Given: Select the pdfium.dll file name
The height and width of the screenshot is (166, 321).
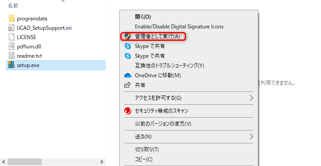Looking at the screenshot, I should (29, 47).
